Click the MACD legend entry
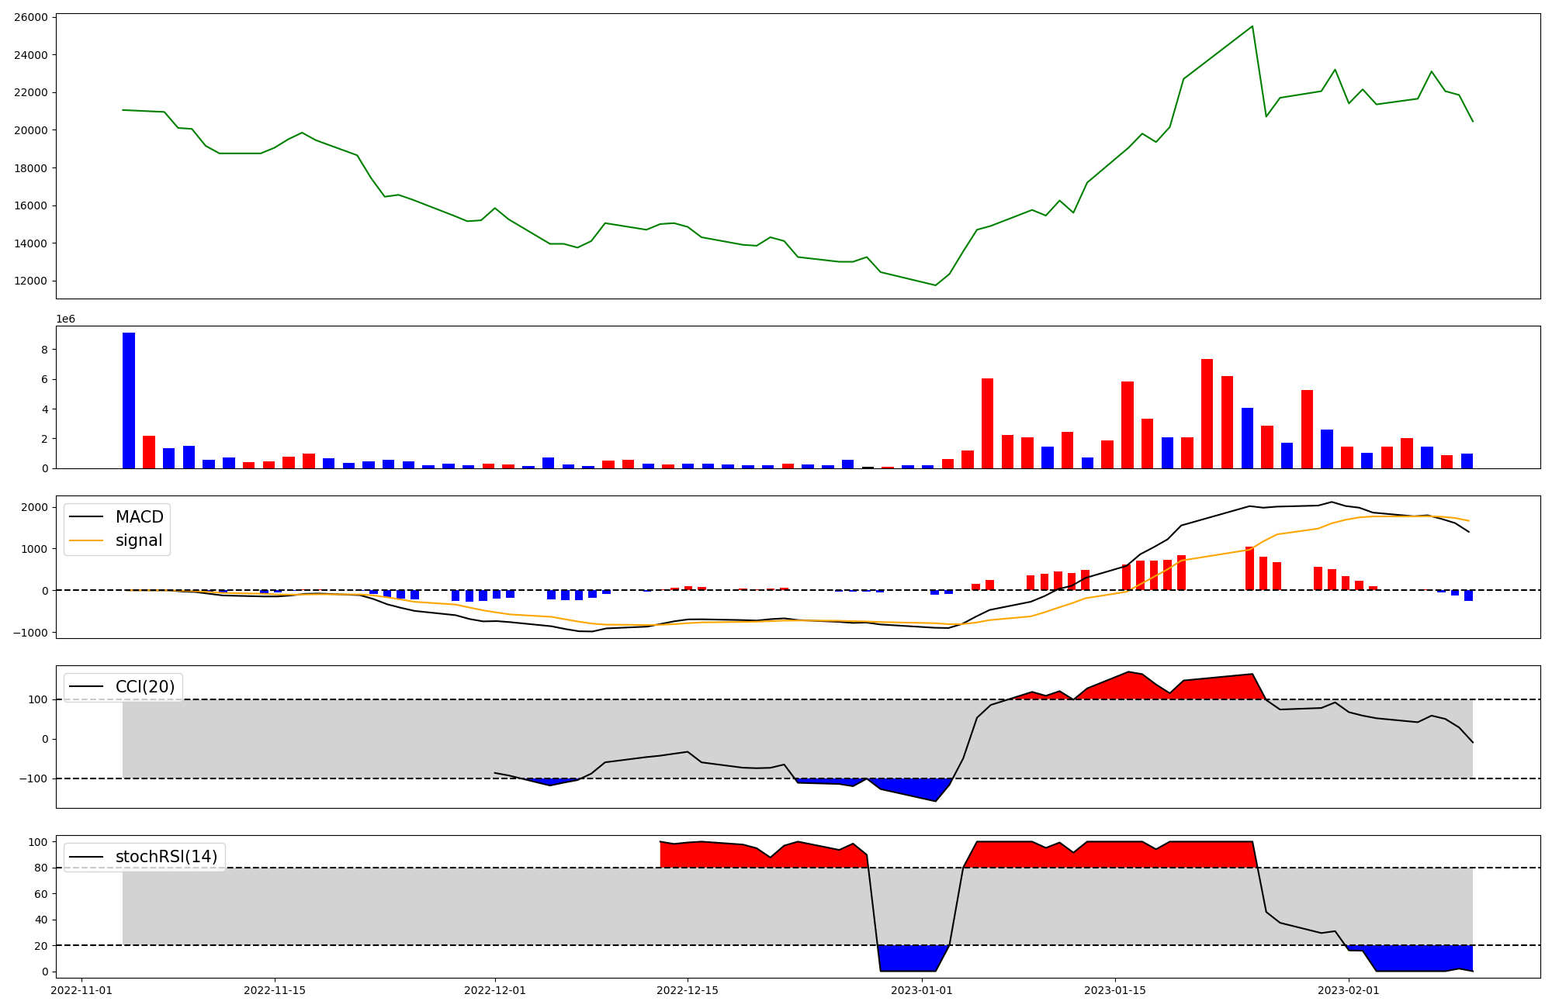This screenshot has width=1552, height=1008. (x=139, y=517)
